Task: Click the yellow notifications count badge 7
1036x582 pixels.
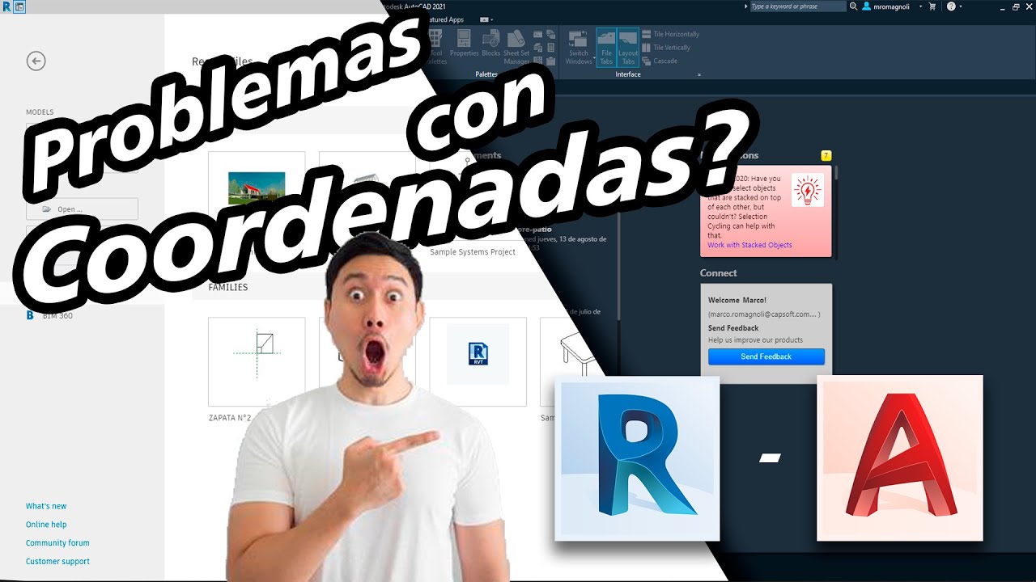Action: click(x=826, y=155)
